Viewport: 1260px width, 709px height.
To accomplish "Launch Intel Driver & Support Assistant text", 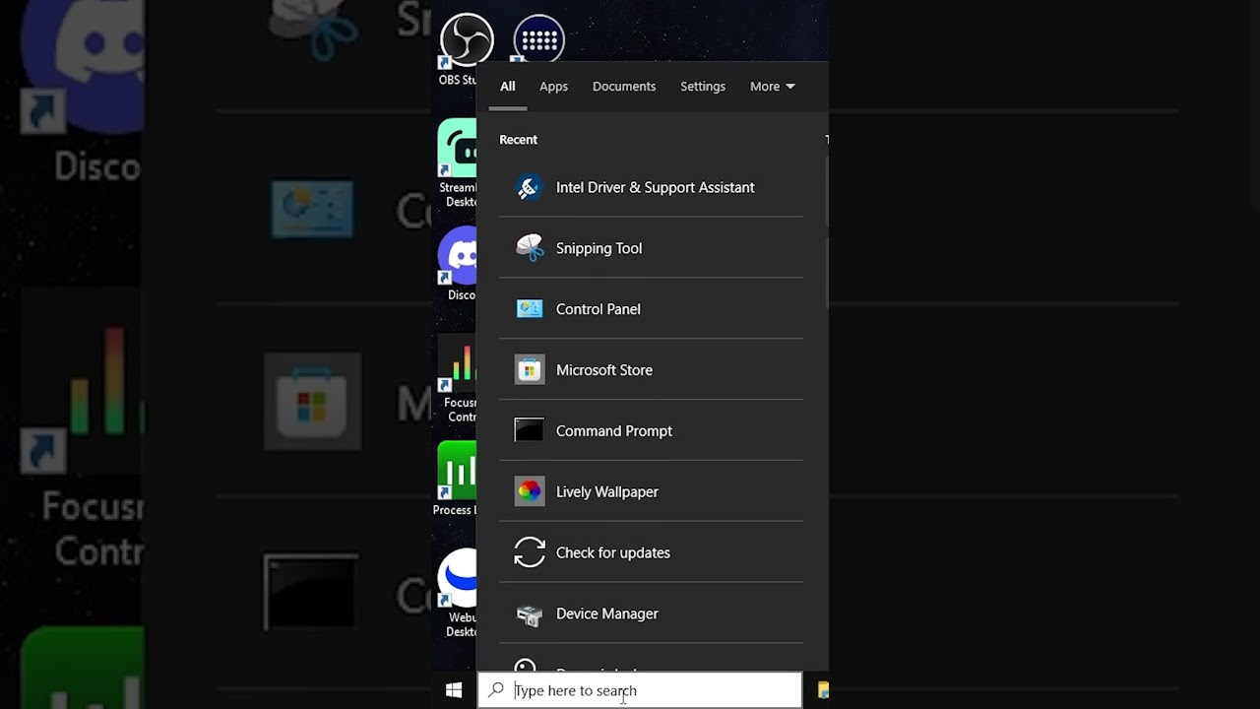I will point(655,187).
